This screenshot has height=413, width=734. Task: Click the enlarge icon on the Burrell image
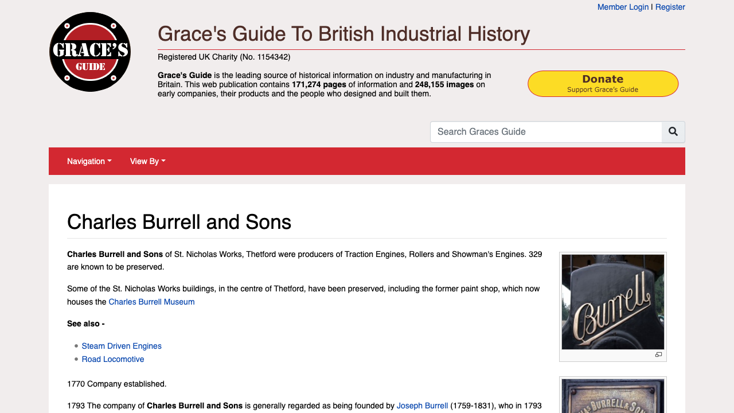tap(658, 354)
